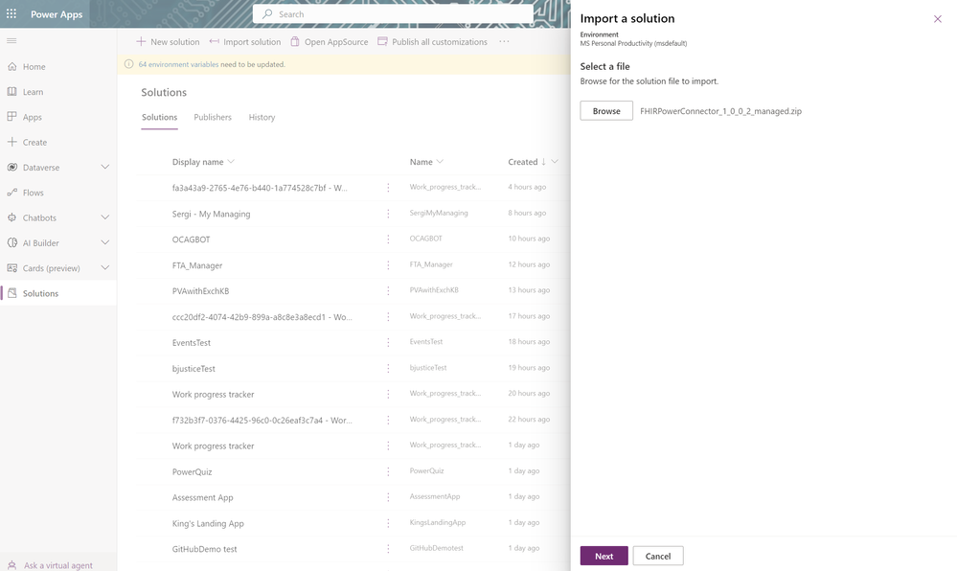Click the Open AppSource command
This screenshot has width=957, height=571.
coord(330,41)
